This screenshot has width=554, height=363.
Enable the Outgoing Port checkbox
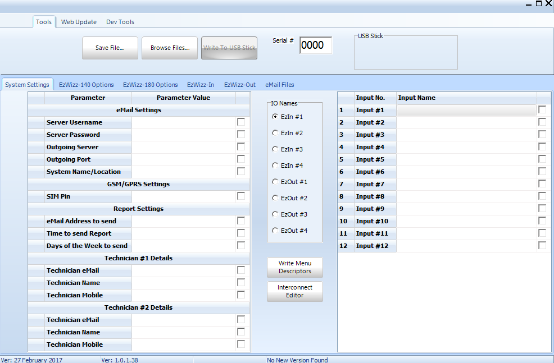[241, 159]
